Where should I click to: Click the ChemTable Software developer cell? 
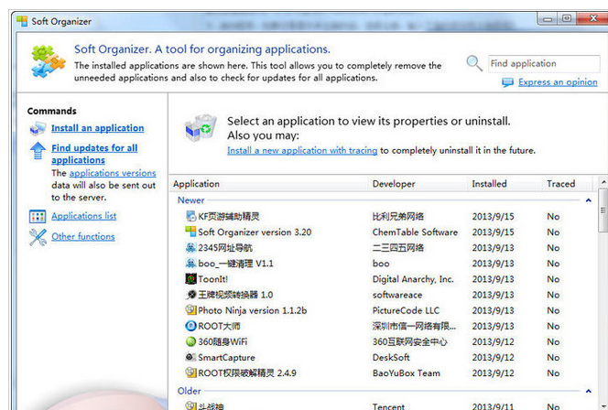pyautogui.click(x=415, y=232)
